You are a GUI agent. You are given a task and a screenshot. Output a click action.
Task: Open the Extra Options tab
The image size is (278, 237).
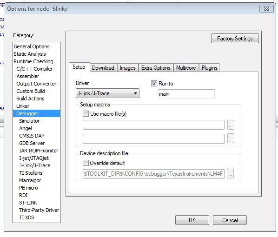156,68
